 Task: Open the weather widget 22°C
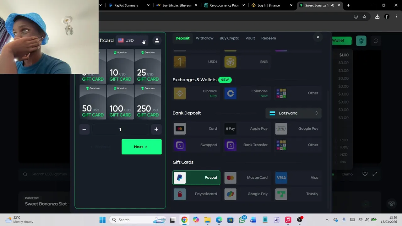point(19,220)
